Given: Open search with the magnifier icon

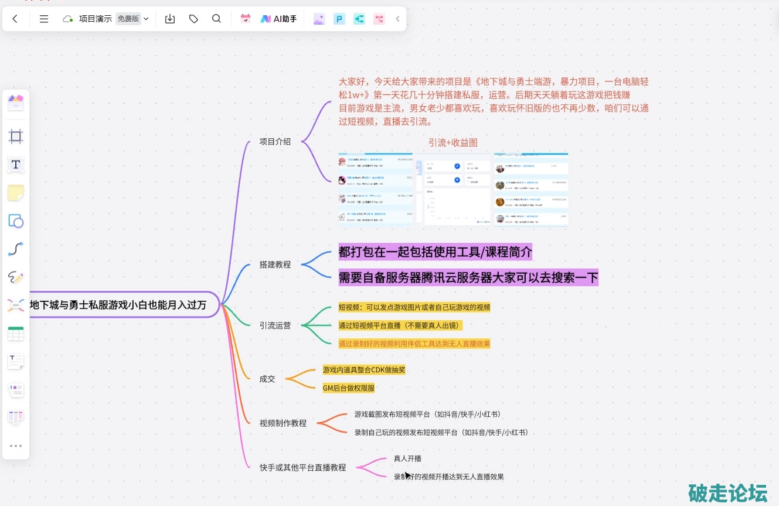Looking at the screenshot, I should click(x=216, y=19).
